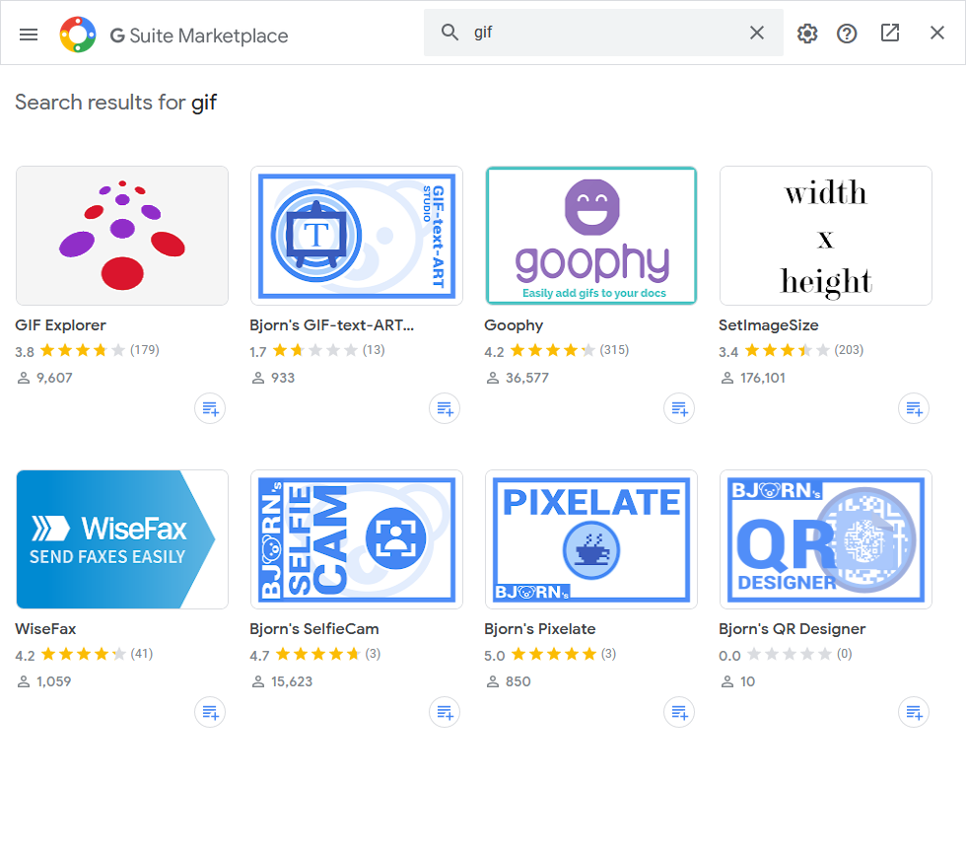This screenshot has width=966, height=854.
Task: Install WiseFax via its add icon
Action: pos(210,712)
